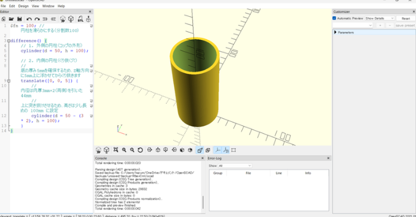
Task: Click the minus preset button
Action: pyautogui.click(x=389, y=26)
